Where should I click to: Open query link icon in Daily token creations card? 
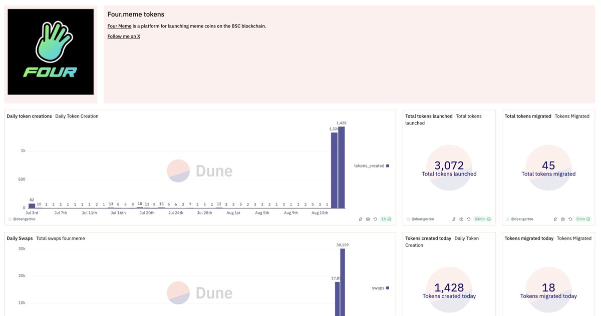pos(361,219)
